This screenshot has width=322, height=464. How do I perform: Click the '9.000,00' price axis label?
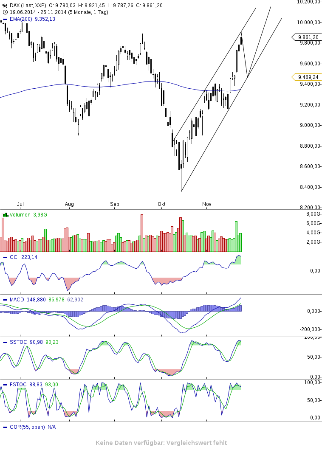tap(310, 125)
